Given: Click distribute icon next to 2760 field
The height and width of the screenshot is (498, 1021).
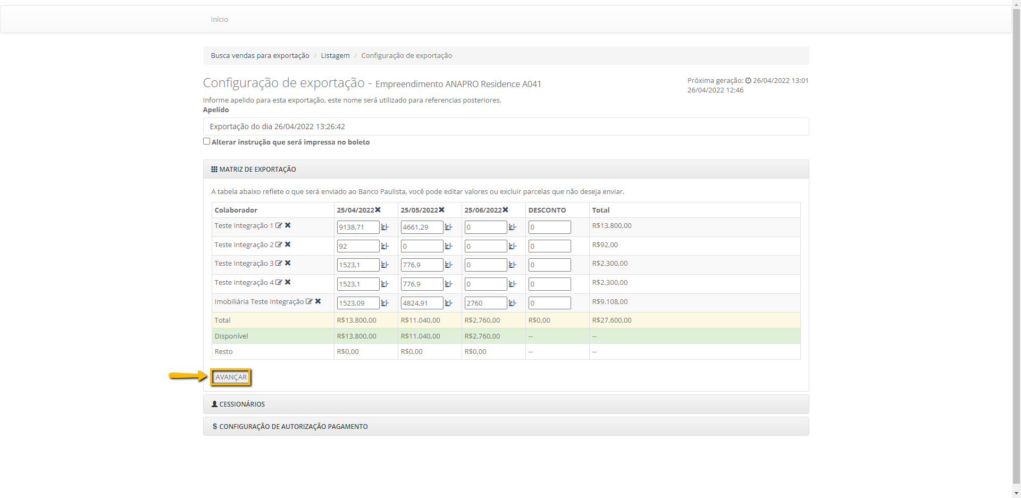Looking at the screenshot, I should [x=512, y=303].
